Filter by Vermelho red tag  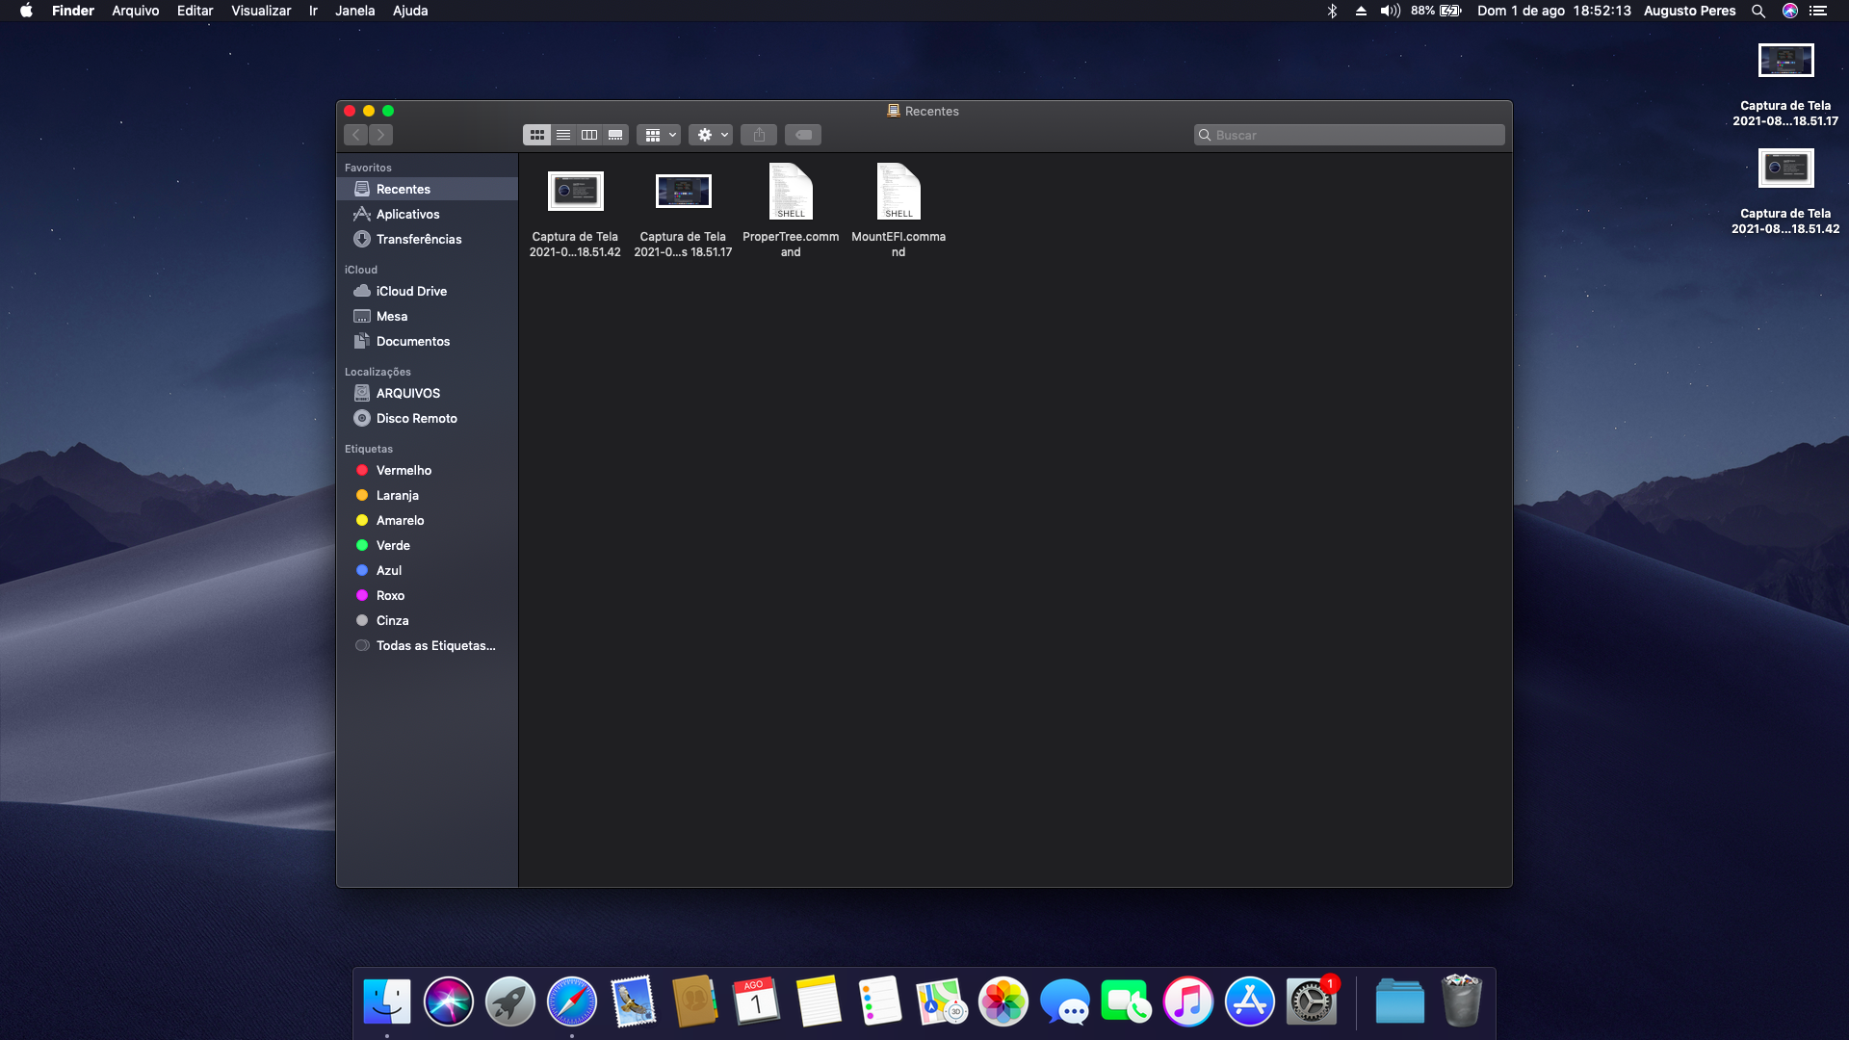(x=404, y=470)
